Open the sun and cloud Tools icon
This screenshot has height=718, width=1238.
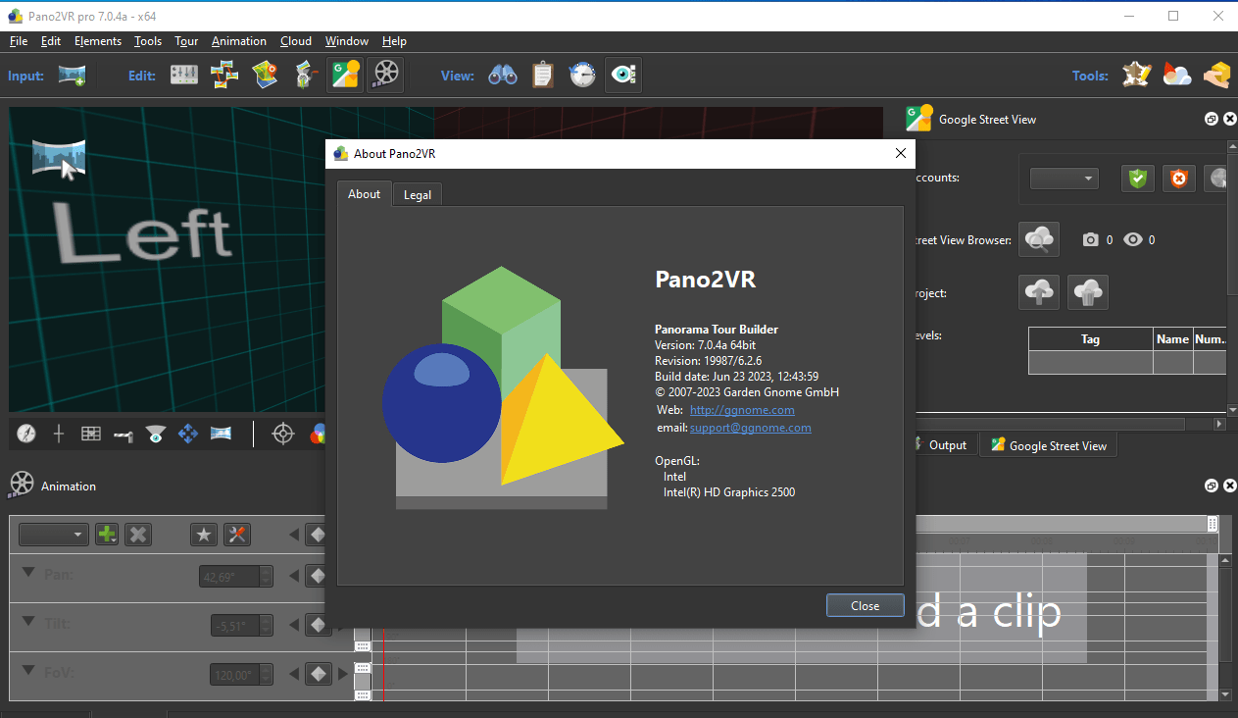[x=1177, y=75]
